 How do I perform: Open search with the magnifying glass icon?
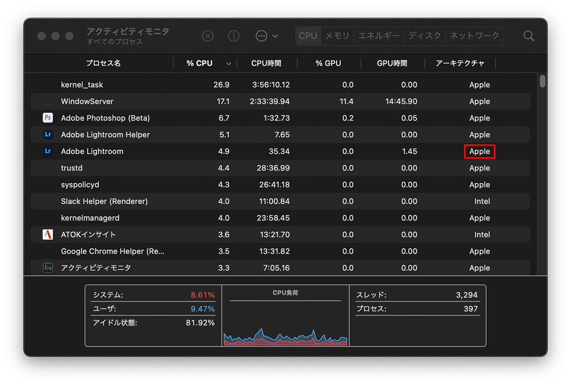coord(529,36)
